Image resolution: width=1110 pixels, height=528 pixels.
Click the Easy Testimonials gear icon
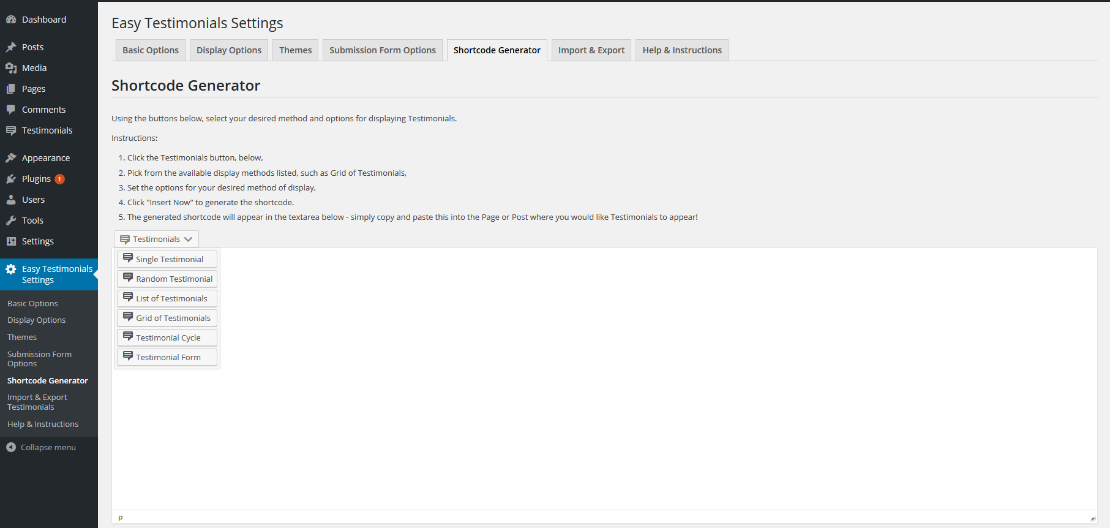[11, 270]
